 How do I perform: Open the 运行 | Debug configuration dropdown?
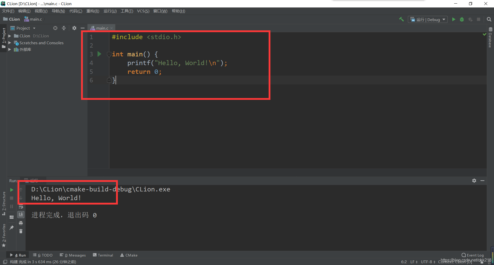point(428,20)
